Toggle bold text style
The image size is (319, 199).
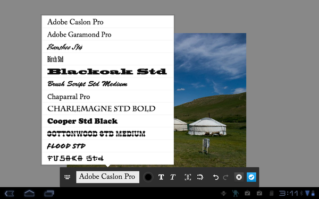tap(161, 177)
